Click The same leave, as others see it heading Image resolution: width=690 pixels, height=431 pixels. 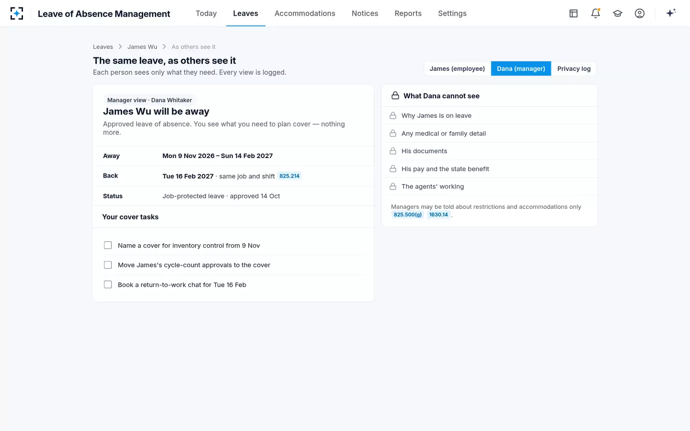pyautogui.click(x=164, y=60)
